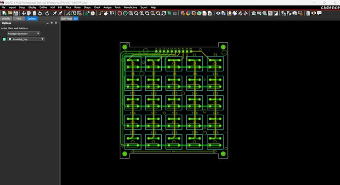
Task: Select the Move tool in the toolbar
Action: tap(24, 13)
